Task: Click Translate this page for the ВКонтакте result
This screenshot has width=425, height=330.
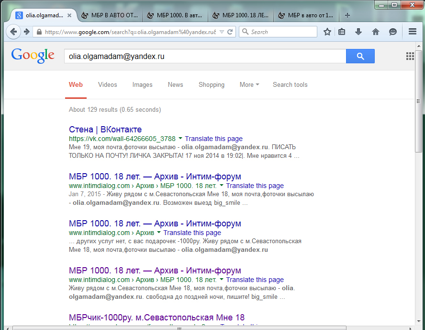Action: (213, 139)
